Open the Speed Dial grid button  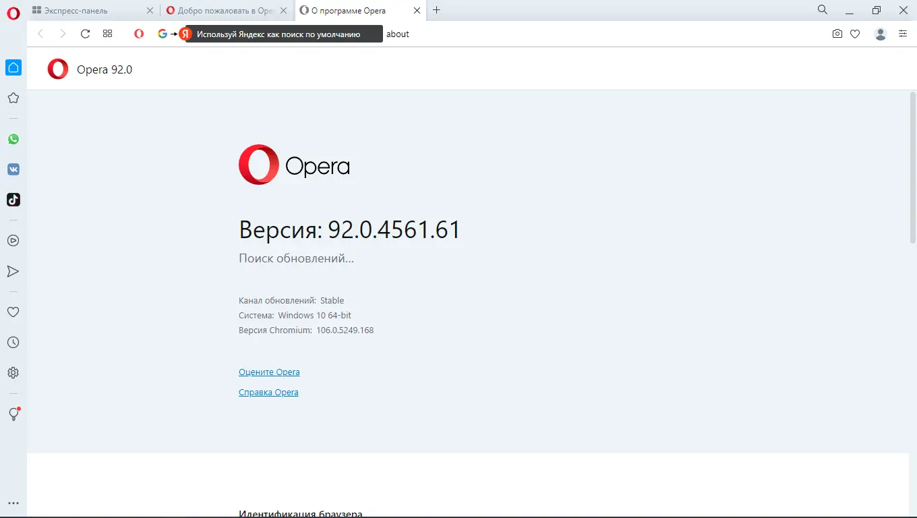107,34
